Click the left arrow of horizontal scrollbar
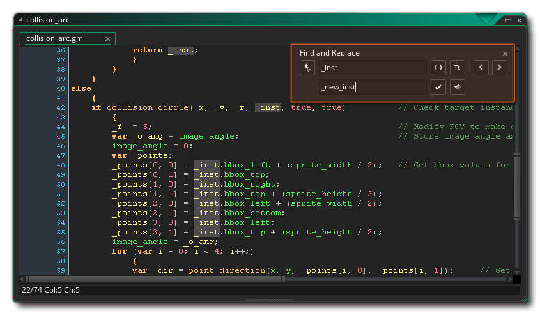 22,279
